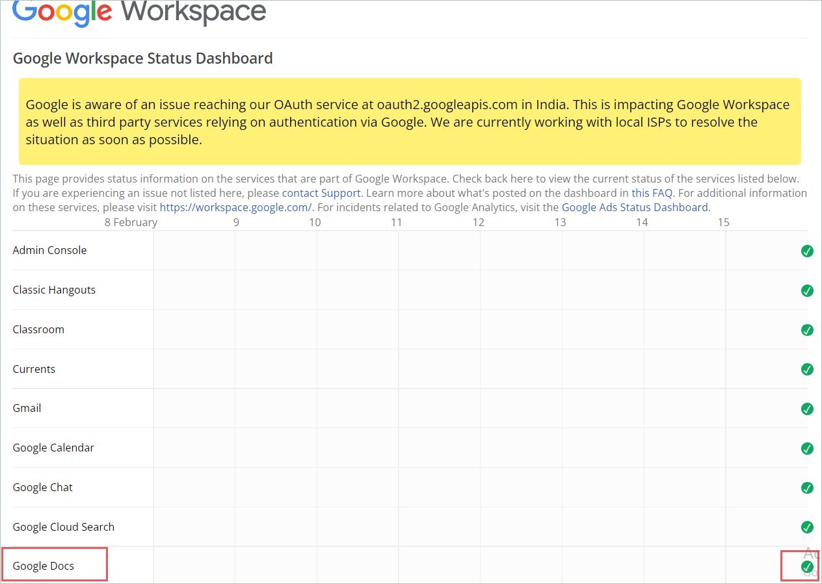Click the green check next to Currents
The height and width of the screenshot is (584, 822).
point(807,369)
